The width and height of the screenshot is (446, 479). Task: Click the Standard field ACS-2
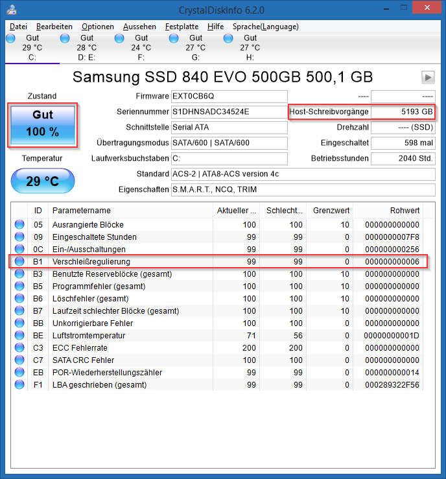[303, 174]
